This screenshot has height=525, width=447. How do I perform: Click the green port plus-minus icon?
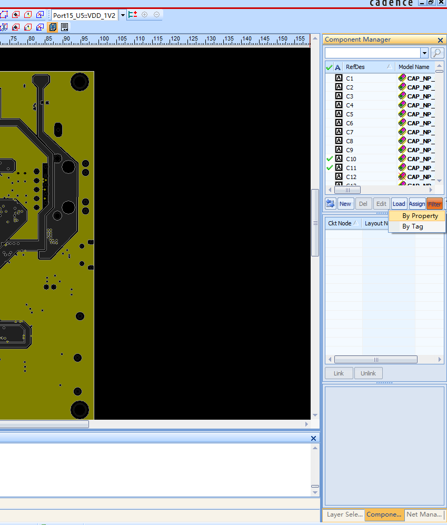point(133,14)
